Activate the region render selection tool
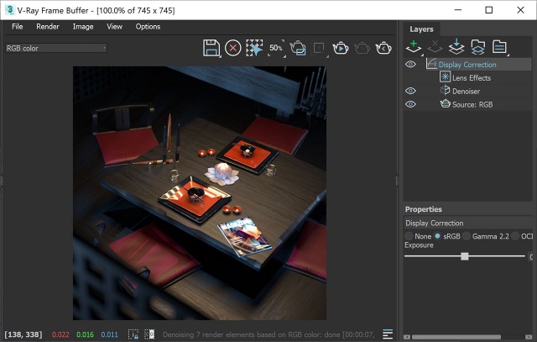Screen dimensions: 537x342 (x=255, y=48)
